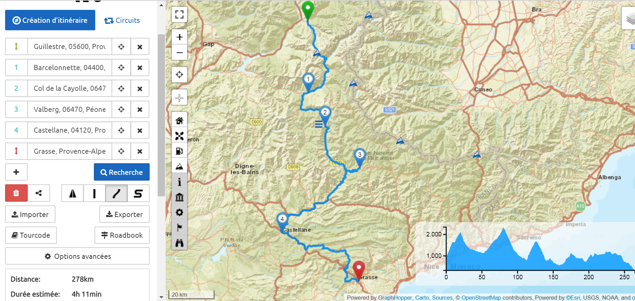Image resolution: width=635 pixels, height=301 pixels.
Task: Open the Importer options
Action: [x=30, y=214]
